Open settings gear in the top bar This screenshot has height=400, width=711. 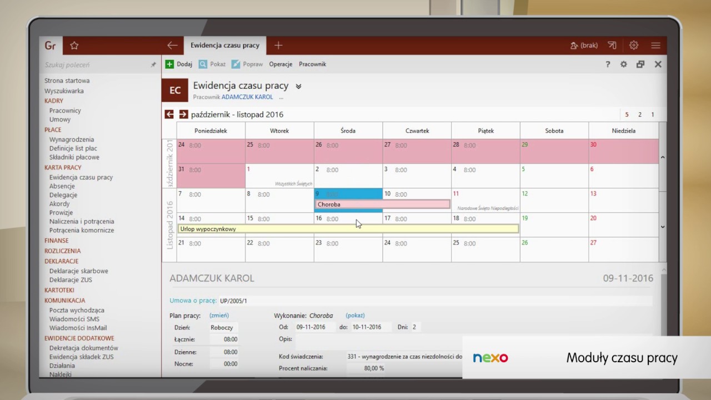click(x=634, y=46)
